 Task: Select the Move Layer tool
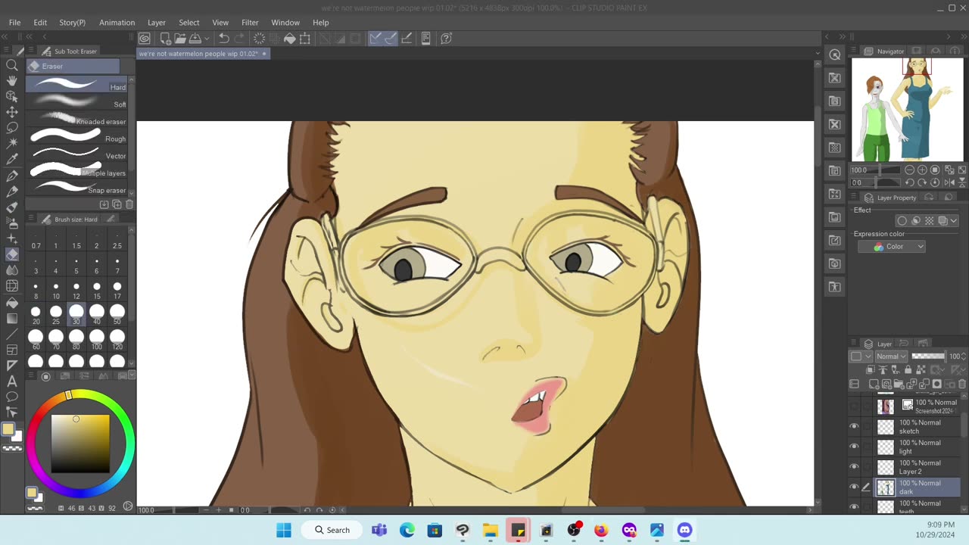(12, 112)
